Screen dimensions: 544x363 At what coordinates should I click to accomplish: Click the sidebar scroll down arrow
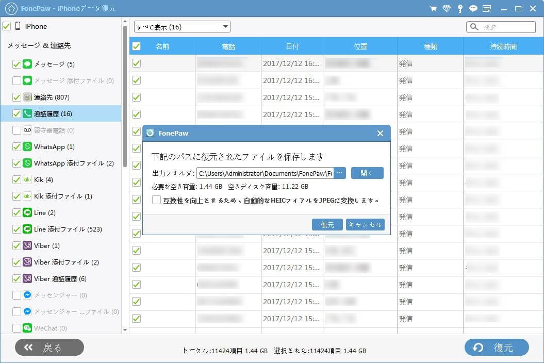[125, 329]
